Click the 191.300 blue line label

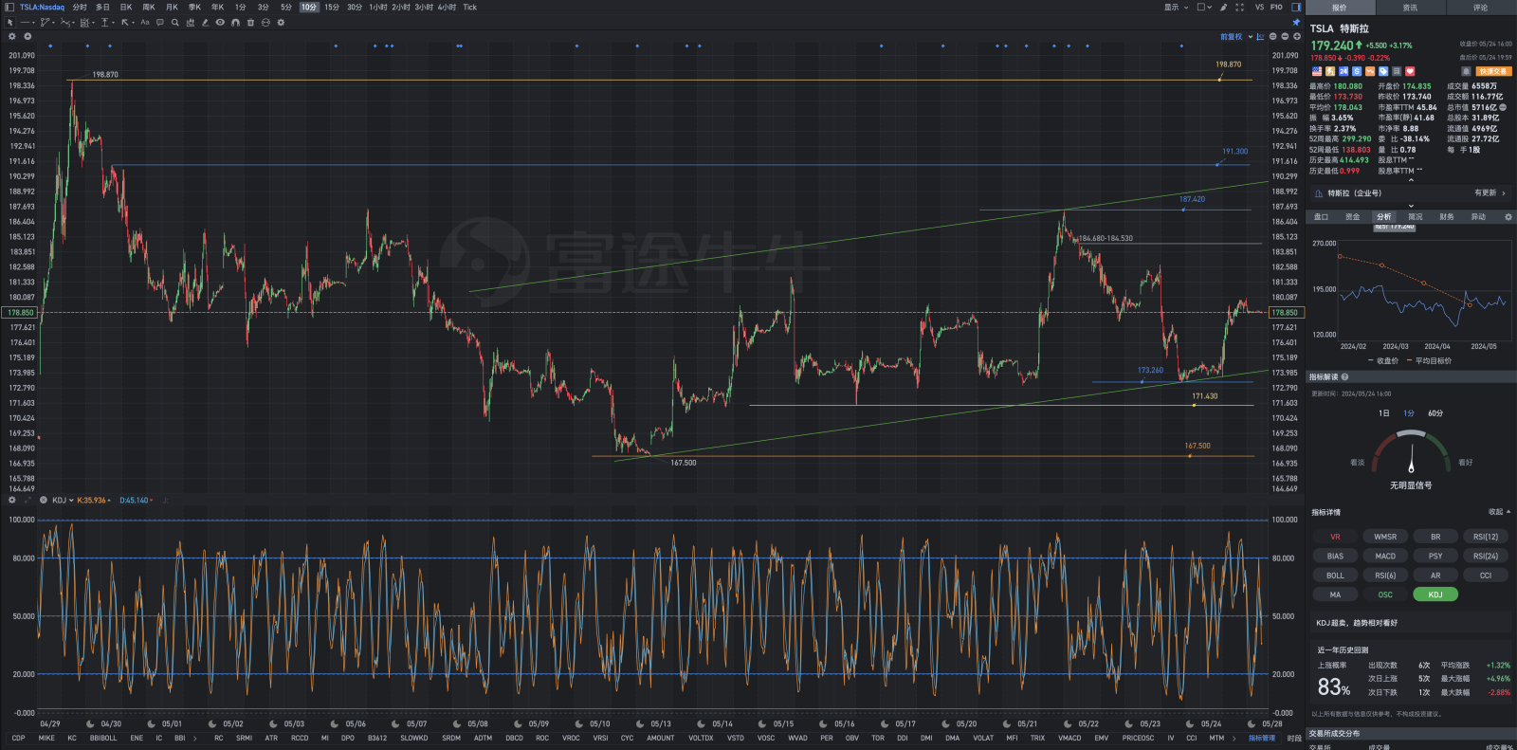(1234, 152)
